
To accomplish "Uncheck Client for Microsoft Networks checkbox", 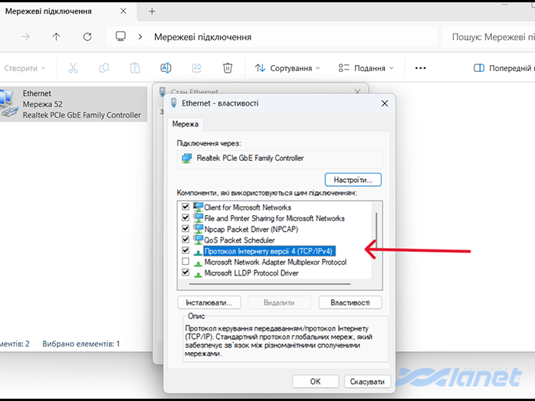I will pos(185,207).
